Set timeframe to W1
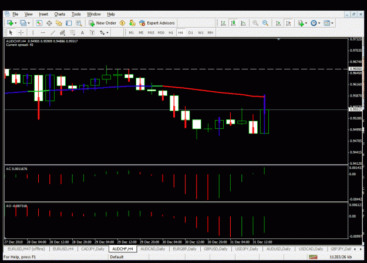The image size is (367, 263). (201, 32)
